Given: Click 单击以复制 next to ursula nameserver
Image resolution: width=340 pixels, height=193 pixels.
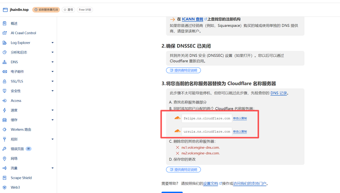Looking at the screenshot, I should (x=240, y=131).
